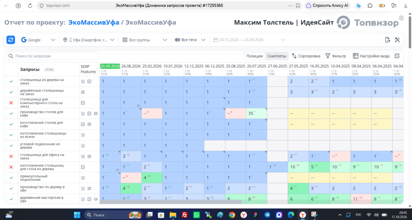Click the Windows Start button

[77, 215]
